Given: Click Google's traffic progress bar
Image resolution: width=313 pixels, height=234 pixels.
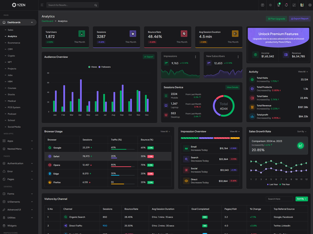Looking at the screenshot, I should (122, 149).
